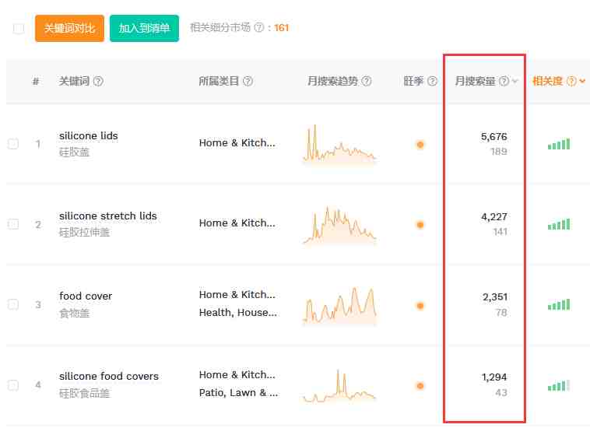
Task: Click help icon next to 相关细分市场
Action: pyautogui.click(x=258, y=28)
